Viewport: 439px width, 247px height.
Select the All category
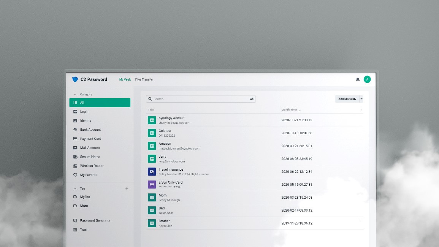click(x=100, y=103)
